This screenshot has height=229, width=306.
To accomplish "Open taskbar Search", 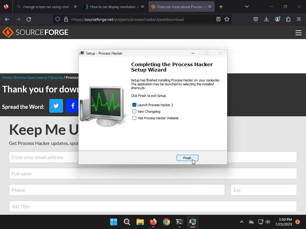I will [127, 222].
